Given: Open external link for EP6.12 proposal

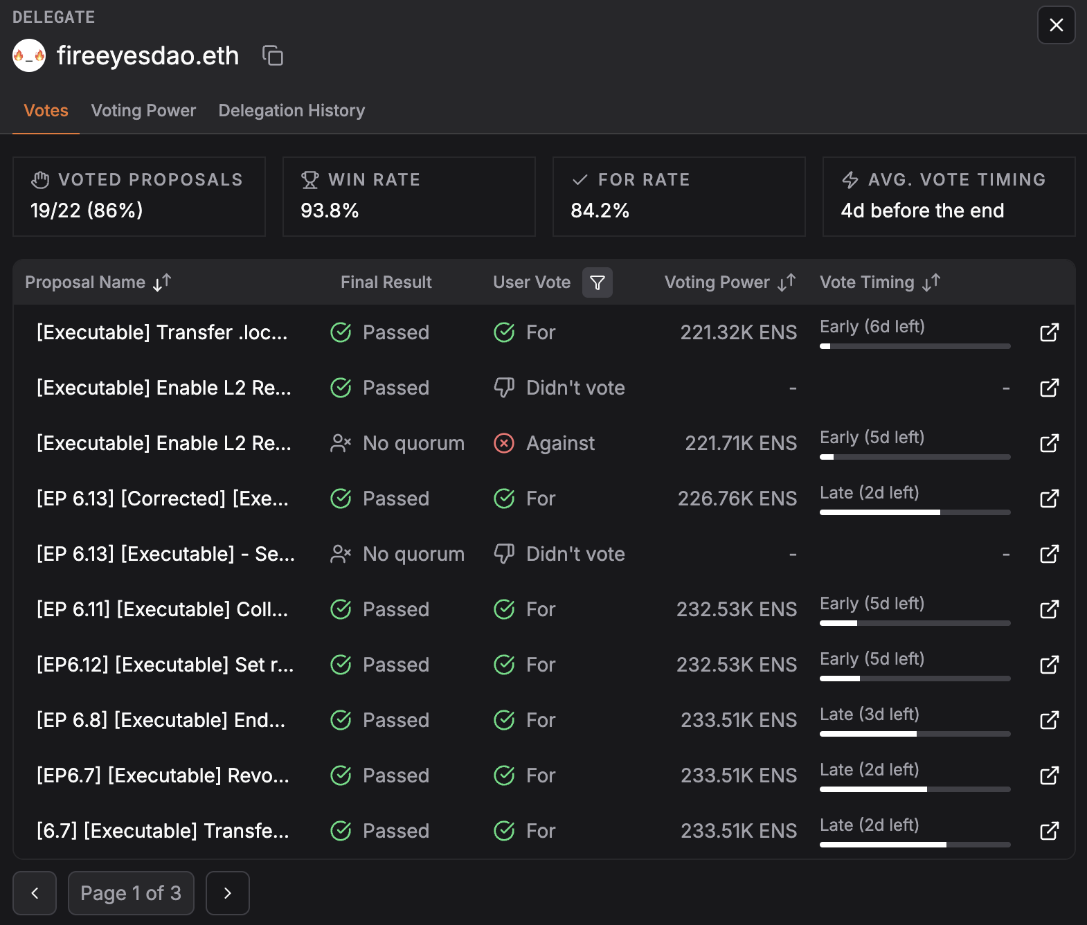Looking at the screenshot, I should (1049, 665).
